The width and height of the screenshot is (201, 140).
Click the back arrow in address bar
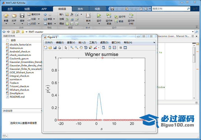(4, 32)
